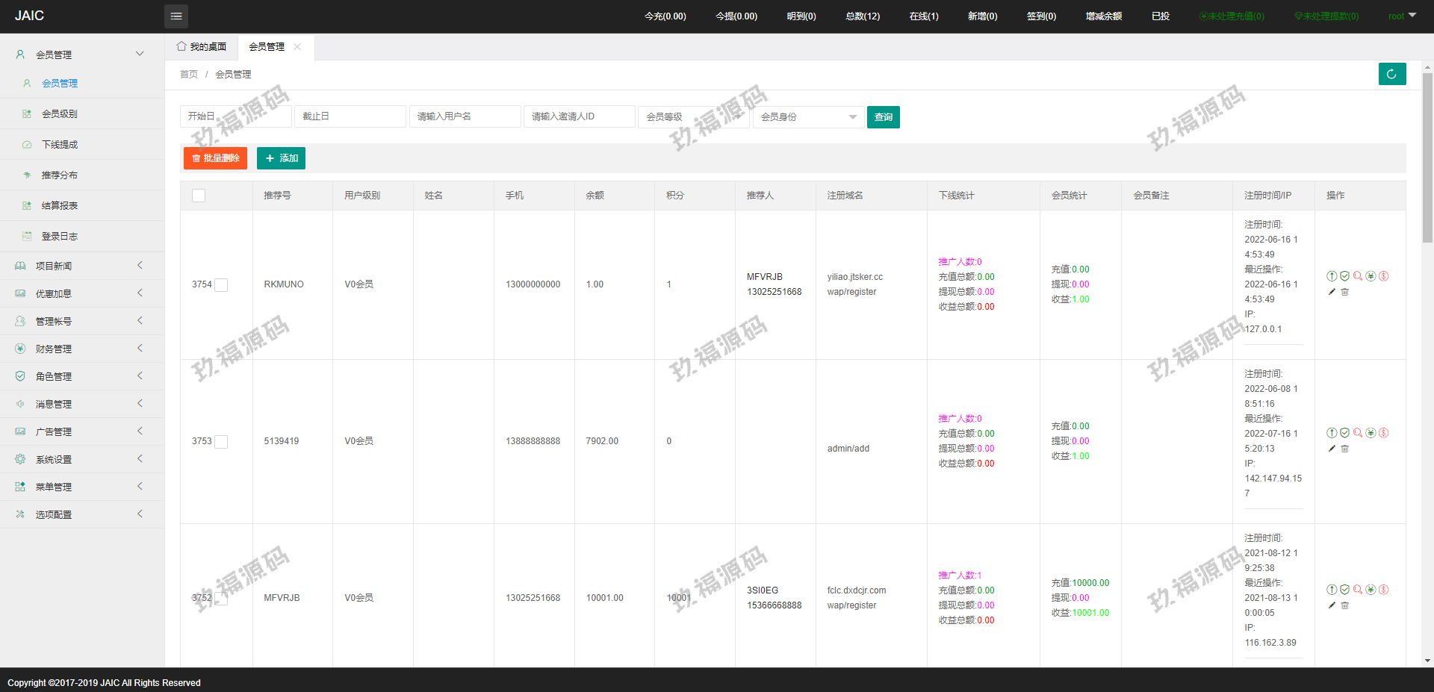This screenshot has height=692, width=1434.
Task: Open the 会员身份 dropdown filter
Action: pos(808,117)
